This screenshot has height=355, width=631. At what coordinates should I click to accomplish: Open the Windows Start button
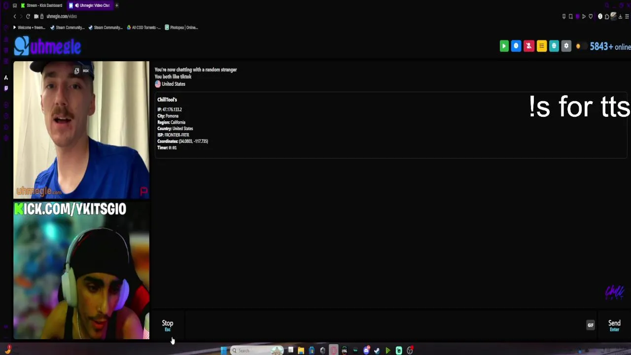tap(223, 351)
